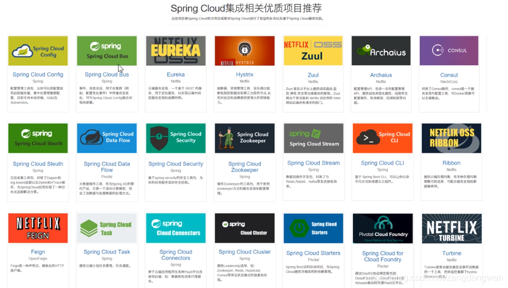508x288 pixels.
Task: Click the Netflix Feign banner image
Action: [x=38, y=228]
